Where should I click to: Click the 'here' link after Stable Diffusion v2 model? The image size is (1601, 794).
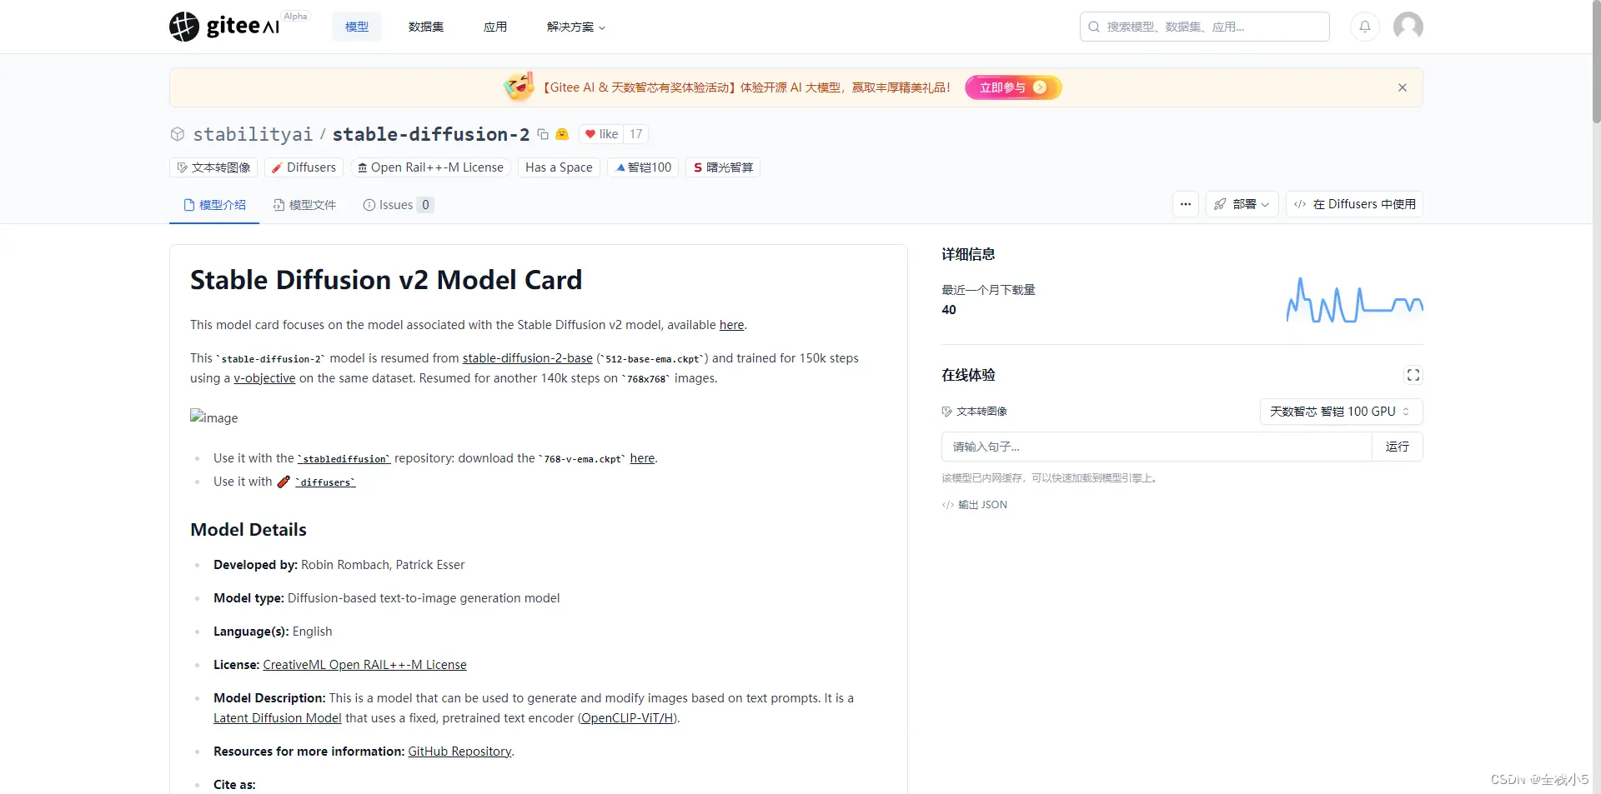731,325
